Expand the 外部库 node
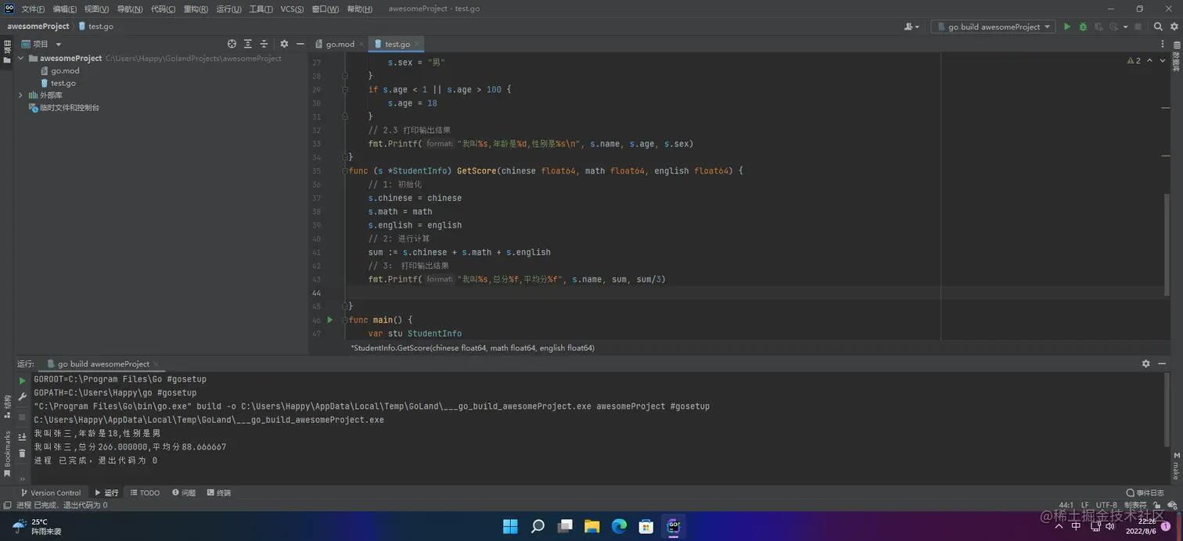 click(x=21, y=95)
